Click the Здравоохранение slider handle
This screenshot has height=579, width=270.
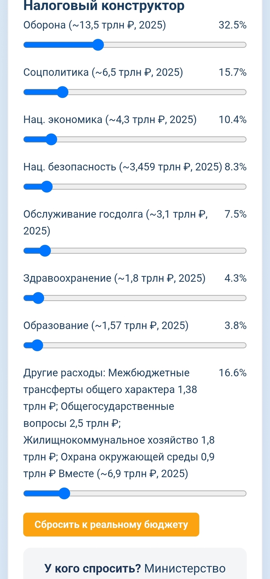tap(38, 298)
